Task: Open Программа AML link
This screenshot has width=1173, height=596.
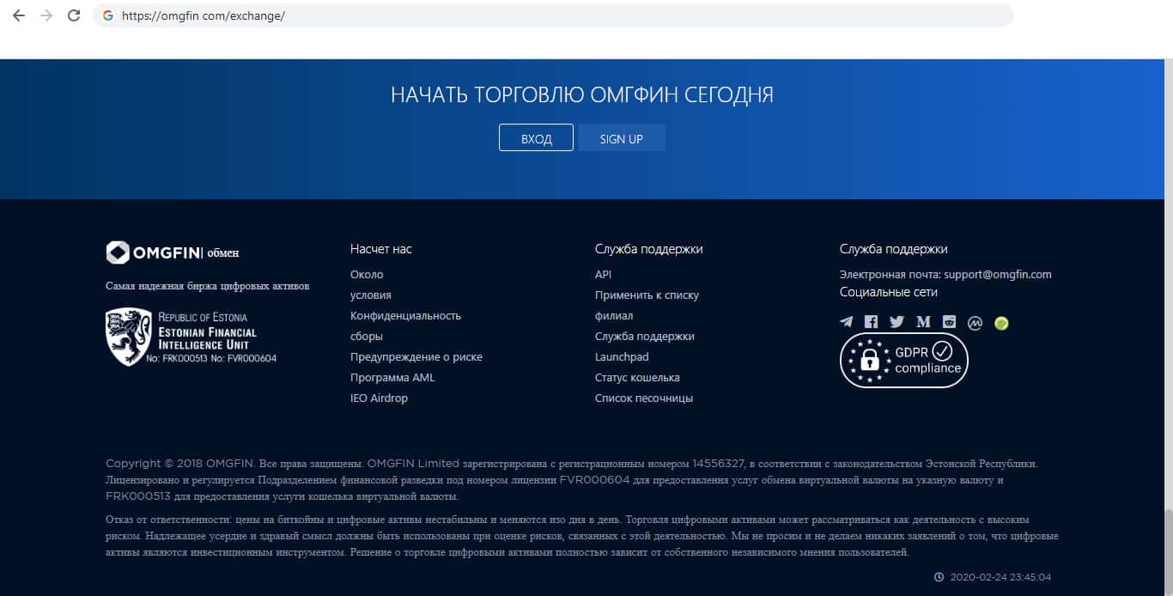Action: (392, 378)
